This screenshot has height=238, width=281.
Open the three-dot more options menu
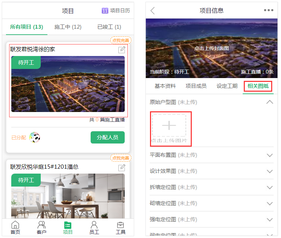point(268,10)
